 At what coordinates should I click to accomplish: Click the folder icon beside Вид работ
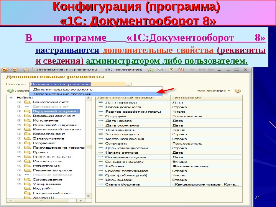[27, 189]
